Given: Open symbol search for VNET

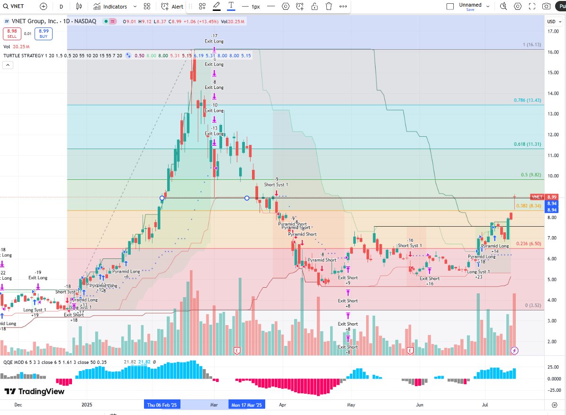Looking at the screenshot, I should [x=14, y=7].
